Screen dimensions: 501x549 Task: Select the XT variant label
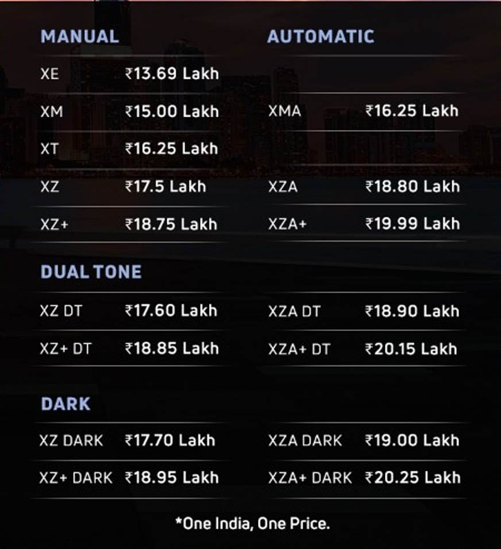pos(49,149)
